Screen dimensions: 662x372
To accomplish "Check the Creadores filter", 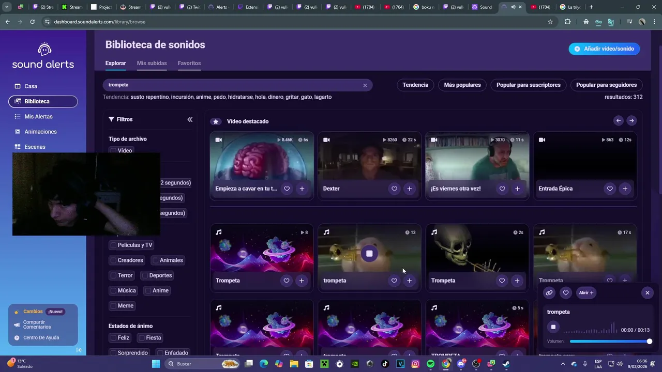I will (113, 260).
